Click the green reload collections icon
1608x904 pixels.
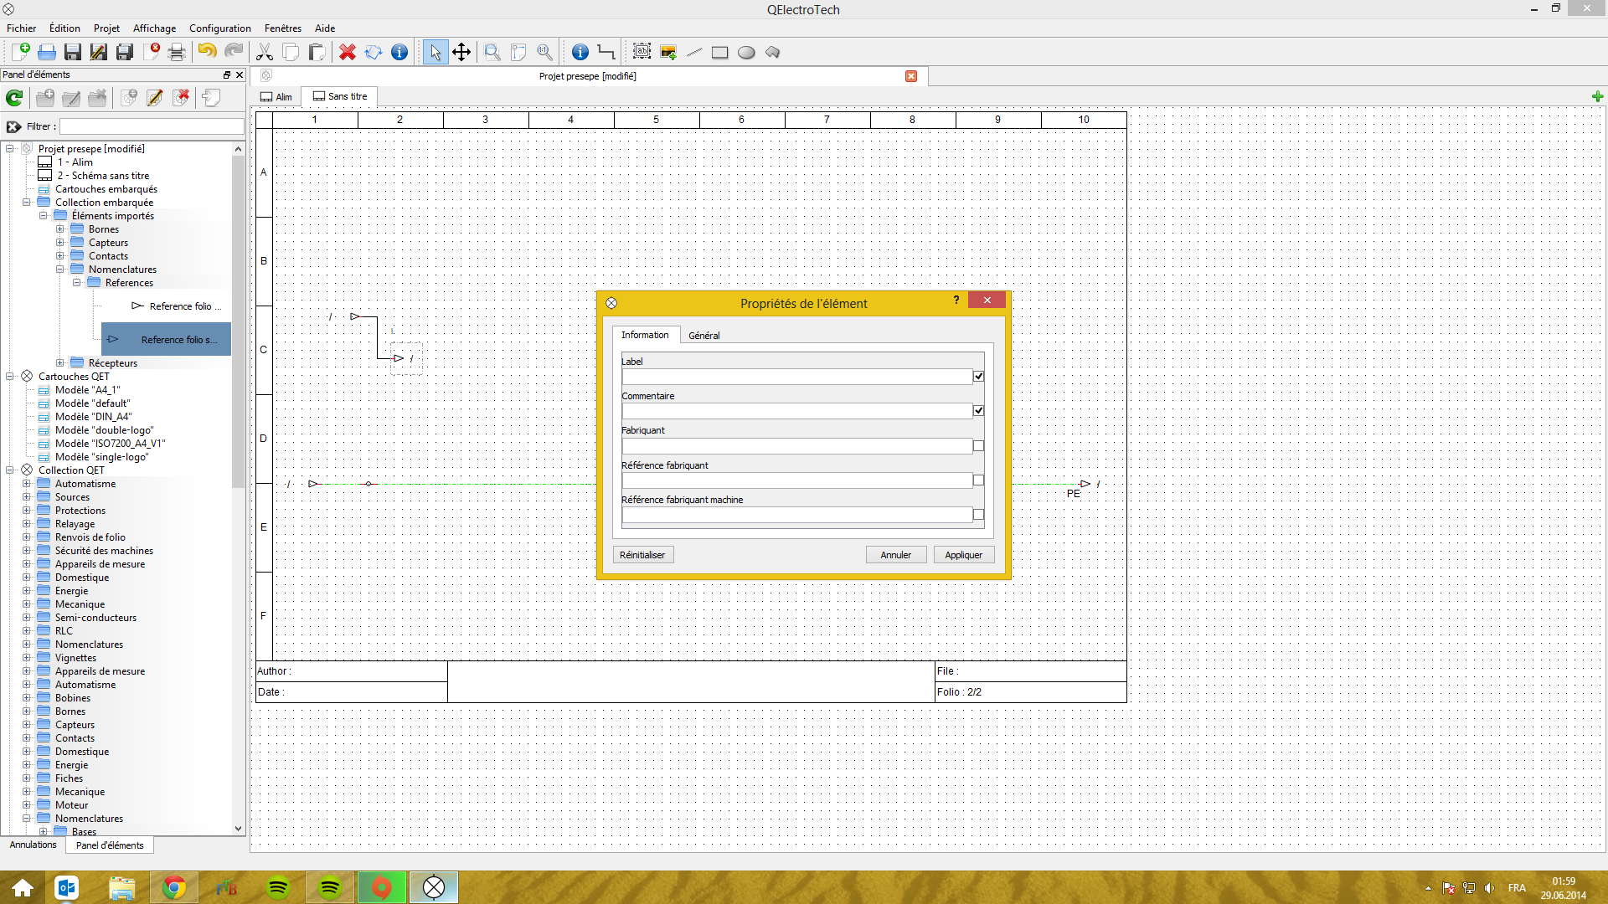click(x=14, y=98)
